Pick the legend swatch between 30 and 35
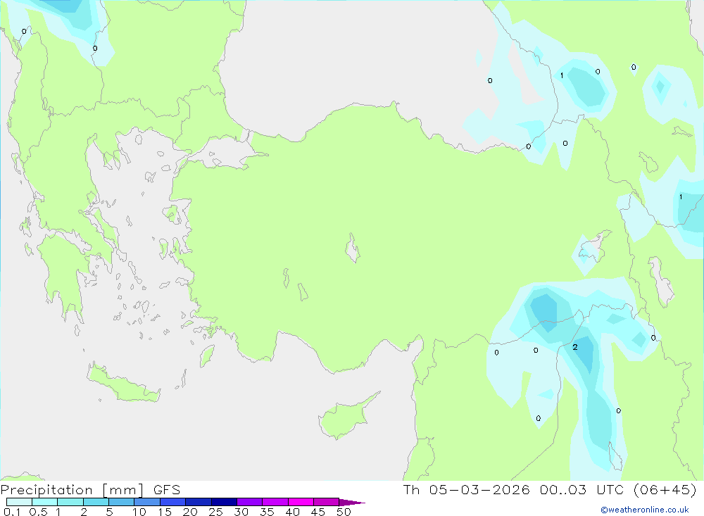The width and height of the screenshot is (704, 516). click(x=250, y=502)
